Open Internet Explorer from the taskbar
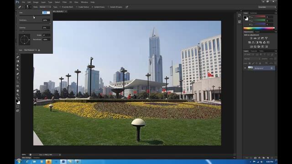 point(27,162)
